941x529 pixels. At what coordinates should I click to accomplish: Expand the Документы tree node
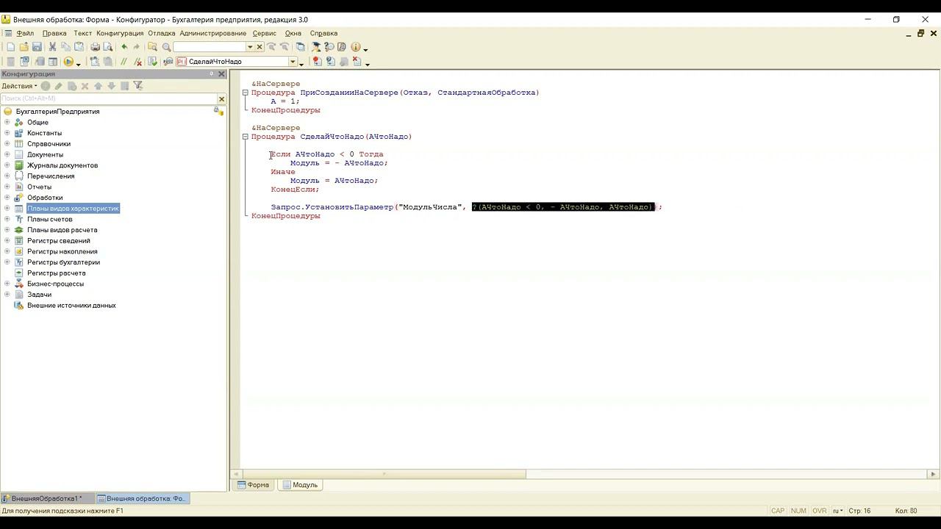(x=7, y=154)
